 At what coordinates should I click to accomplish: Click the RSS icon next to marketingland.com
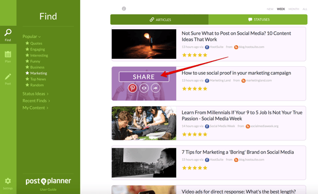(x=244, y=81)
